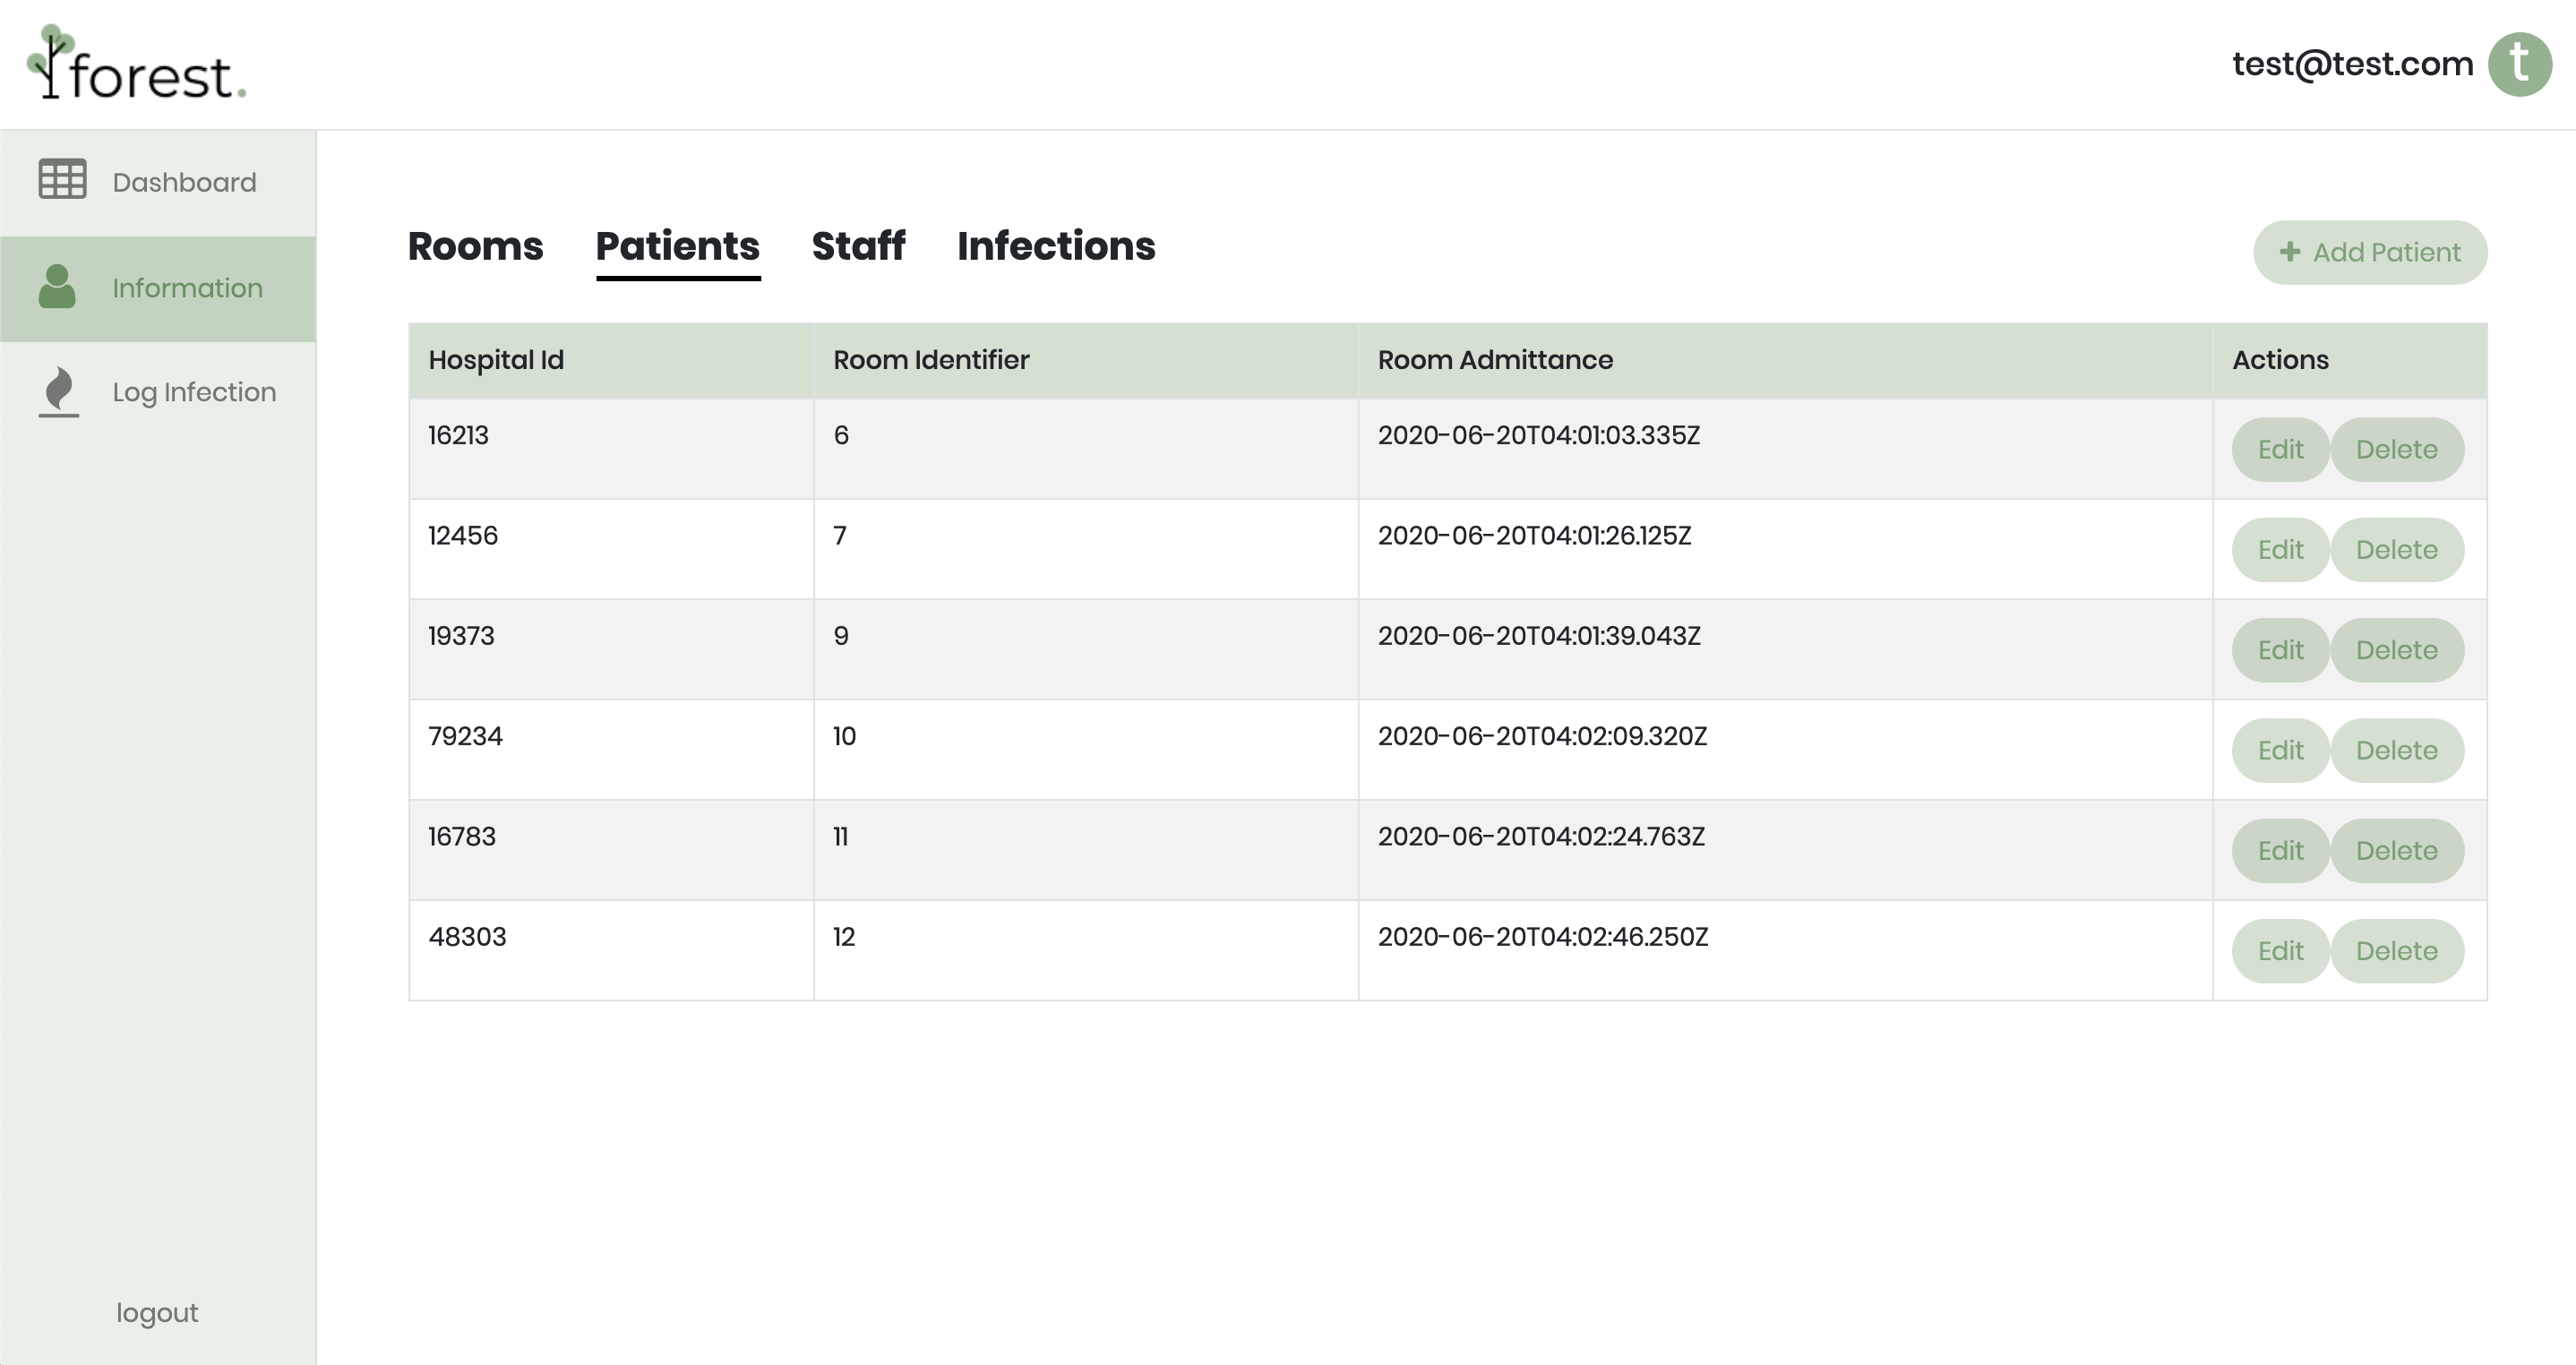The width and height of the screenshot is (2576, 1365).
Task: Click the Hospital Id column header
Action: click(x=496, y=360)
